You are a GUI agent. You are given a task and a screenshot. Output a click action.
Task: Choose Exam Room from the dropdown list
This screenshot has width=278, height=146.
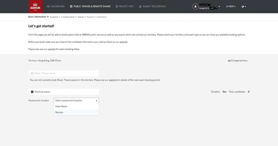(61, 106)
